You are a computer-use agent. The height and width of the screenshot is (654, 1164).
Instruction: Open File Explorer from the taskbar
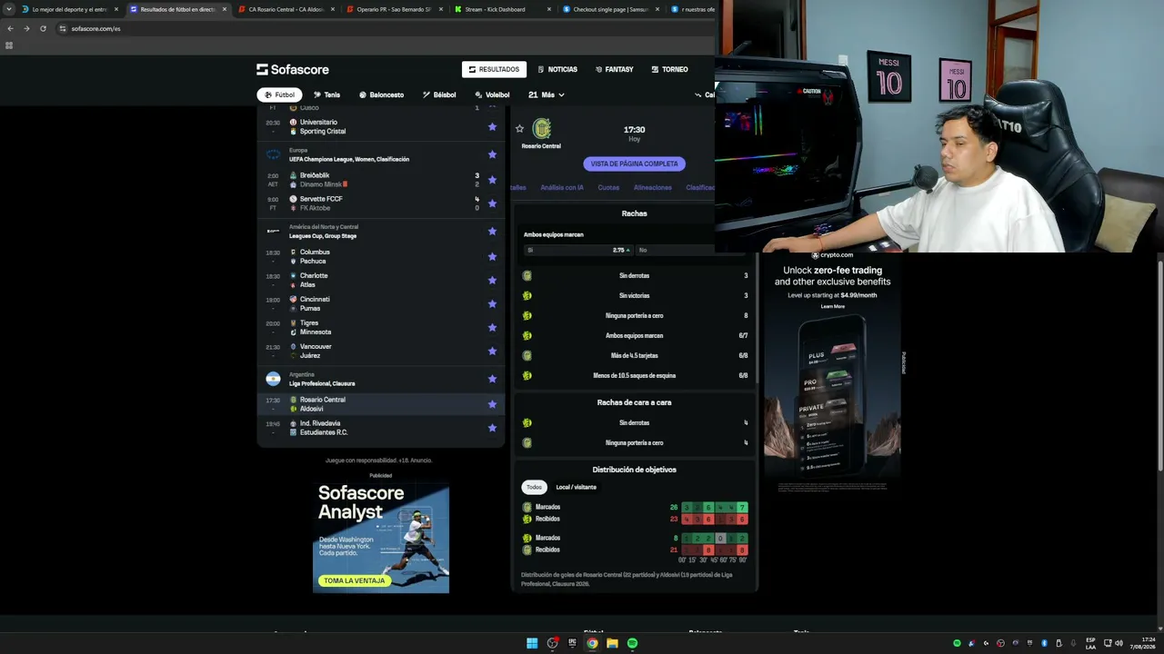point(612,643)
